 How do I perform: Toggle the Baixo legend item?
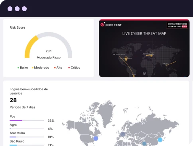click(23, 68)
